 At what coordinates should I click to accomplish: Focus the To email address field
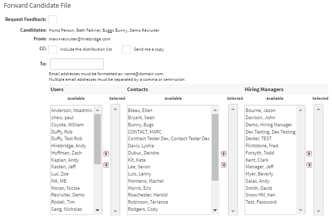click(77, 64)
